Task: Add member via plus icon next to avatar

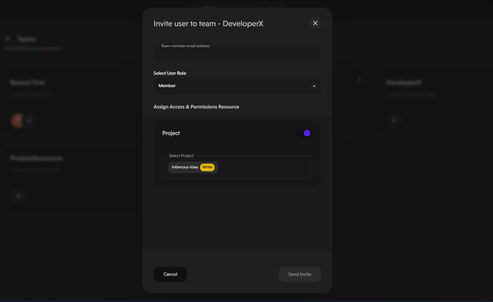Action: (x=30, y=121)
